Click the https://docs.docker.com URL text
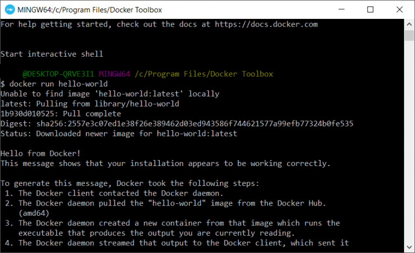Screen dimensions: 415x253 coord(266,24)
